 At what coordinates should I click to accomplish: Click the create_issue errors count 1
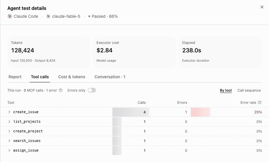click(186, 112)
